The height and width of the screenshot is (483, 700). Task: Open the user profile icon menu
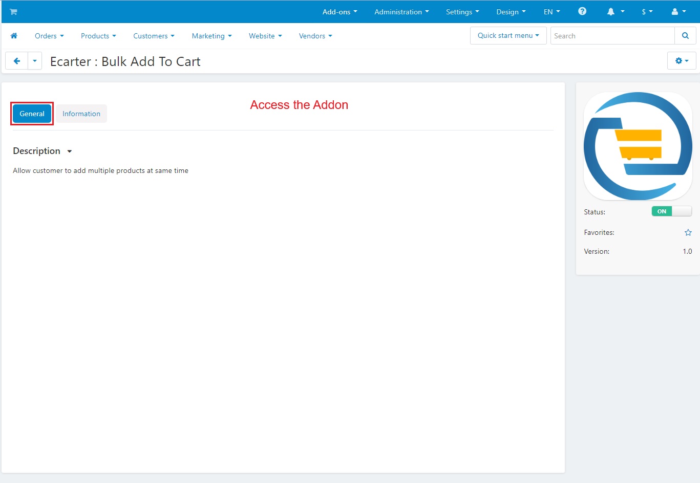(678, 12)
